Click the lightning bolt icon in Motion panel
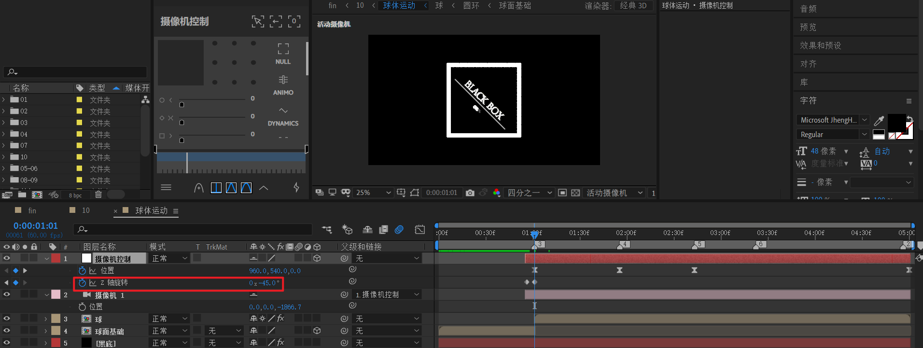This screenshot has width=923, height=348. pos(296,187)
